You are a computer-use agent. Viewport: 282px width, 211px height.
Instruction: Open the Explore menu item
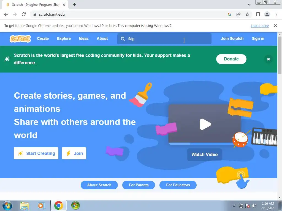(x=64, y=38)
